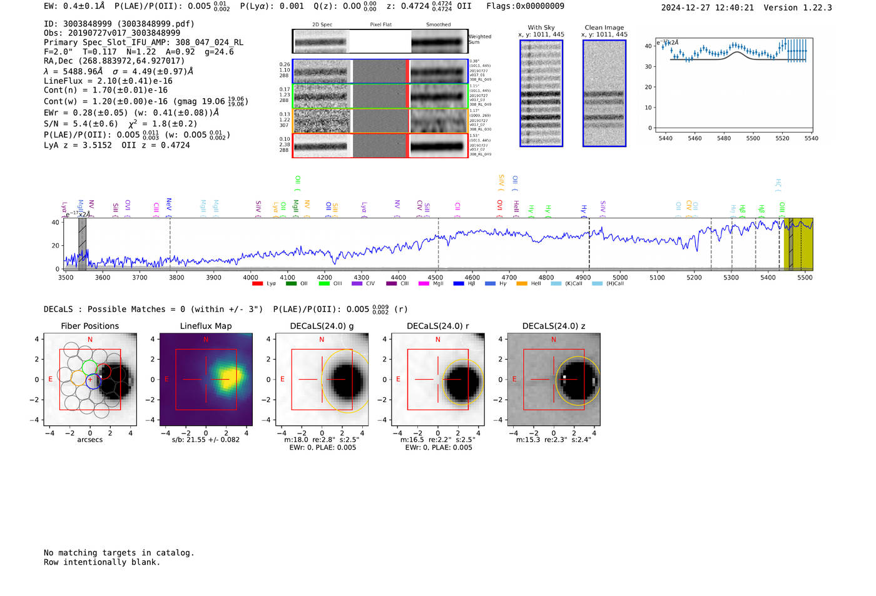Click the blue-framed 2D spectrum row
This screenshot has height=596, width=876.
click(380, 71)
